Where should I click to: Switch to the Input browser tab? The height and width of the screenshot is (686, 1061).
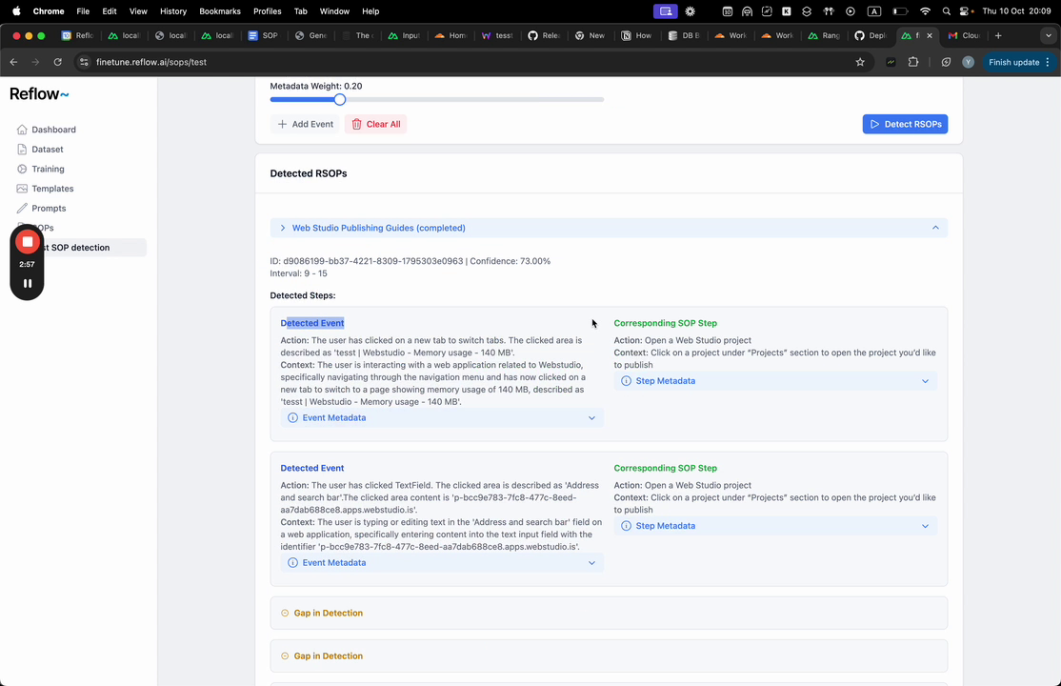click(404, 35)
